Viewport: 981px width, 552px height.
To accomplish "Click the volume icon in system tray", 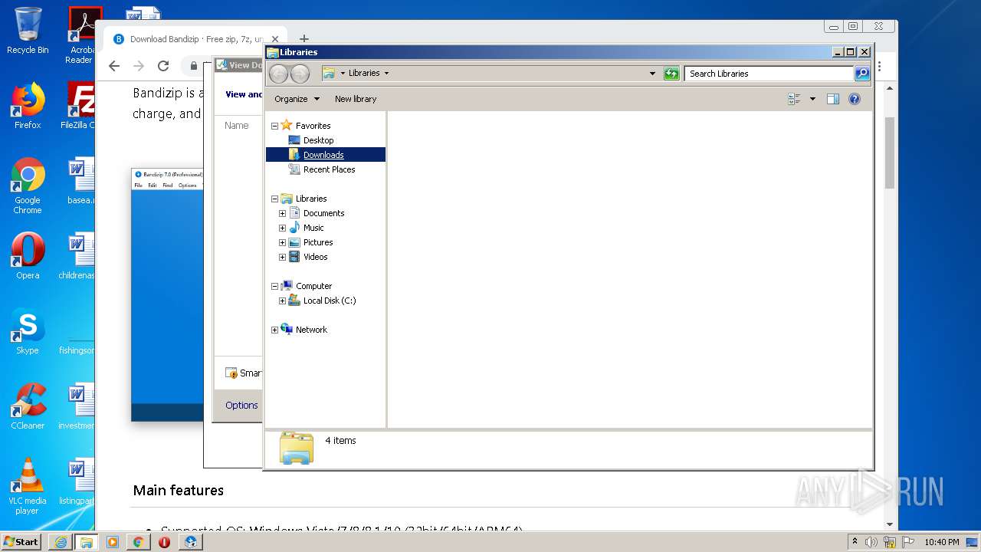I will (x=871, y=542).
